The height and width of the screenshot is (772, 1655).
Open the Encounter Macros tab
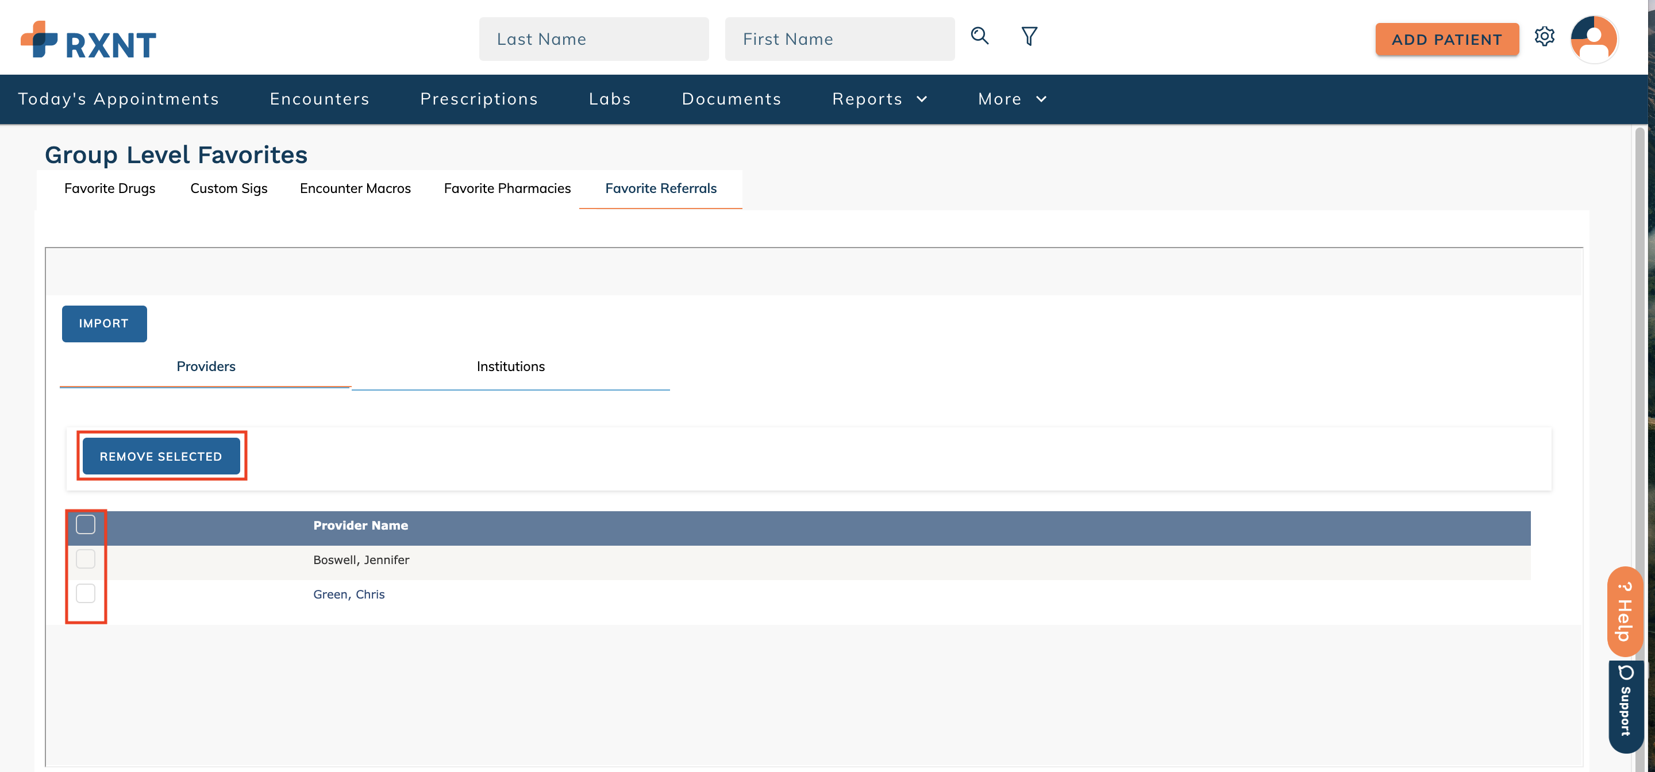click(355, 188)
